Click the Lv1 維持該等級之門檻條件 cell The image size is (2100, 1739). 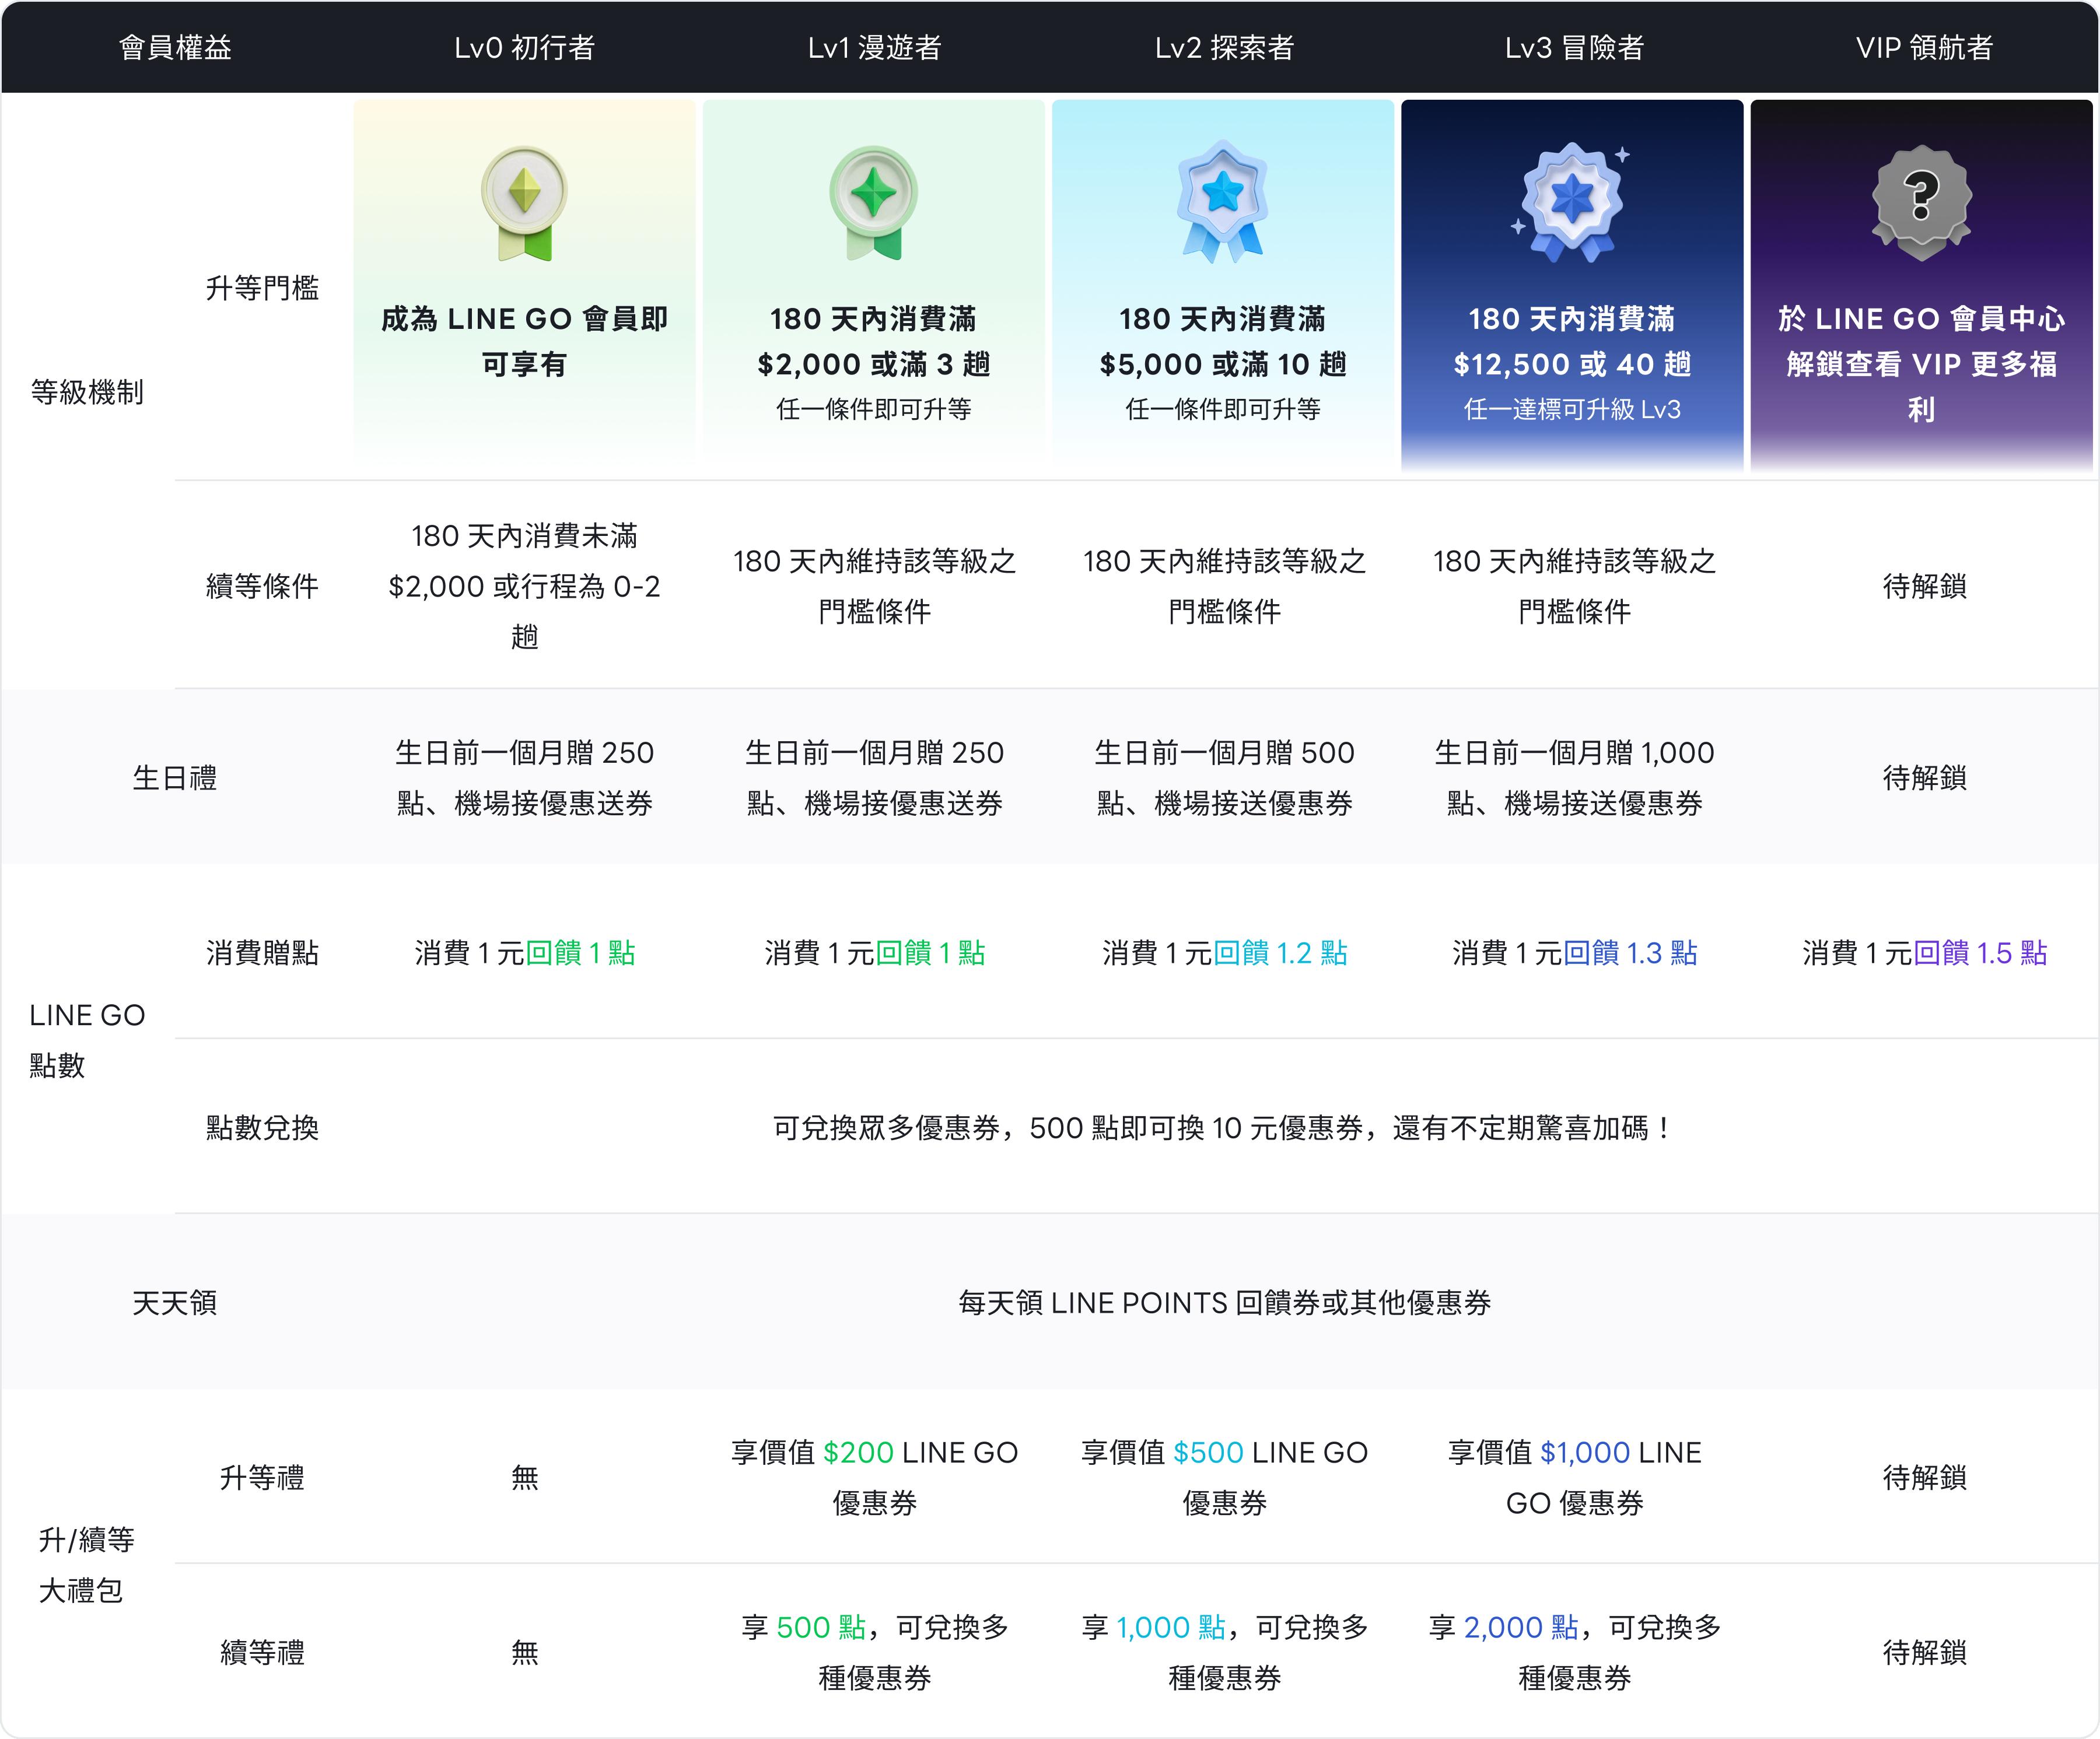click(874, 585)
